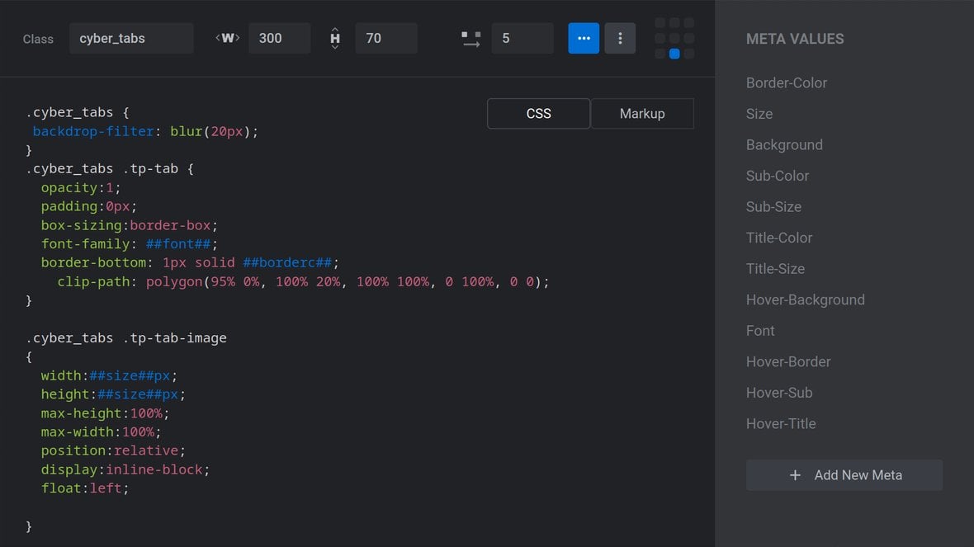
Task: Choose center cell in alignment grid
Action: click(x=674, y=39)
